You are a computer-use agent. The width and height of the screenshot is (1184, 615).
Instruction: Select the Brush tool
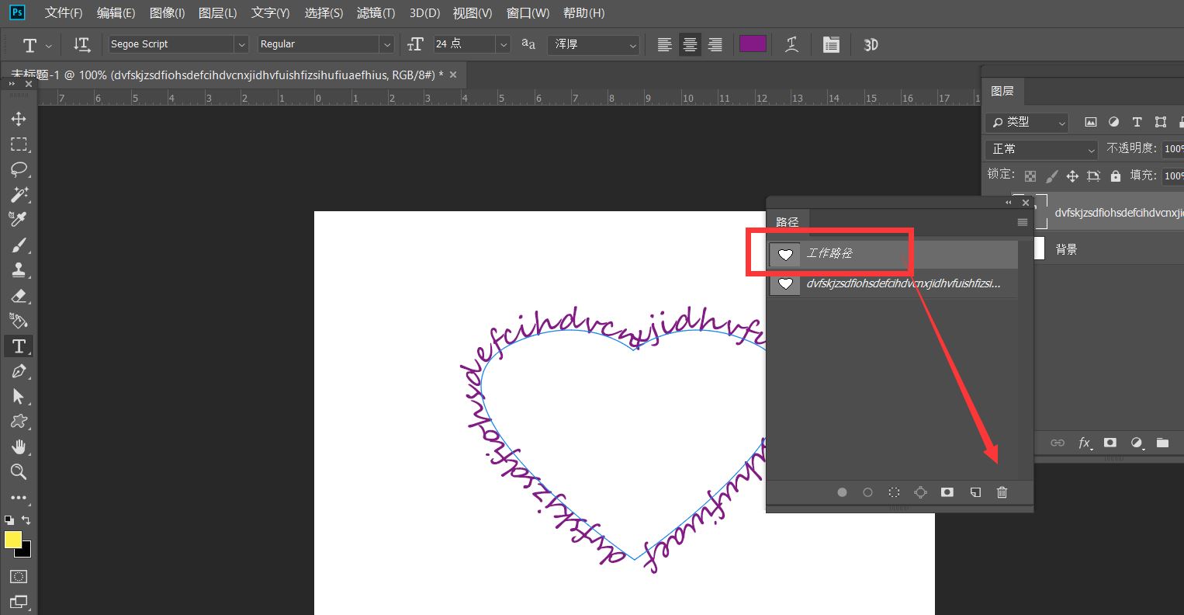(x=19, y=245)
